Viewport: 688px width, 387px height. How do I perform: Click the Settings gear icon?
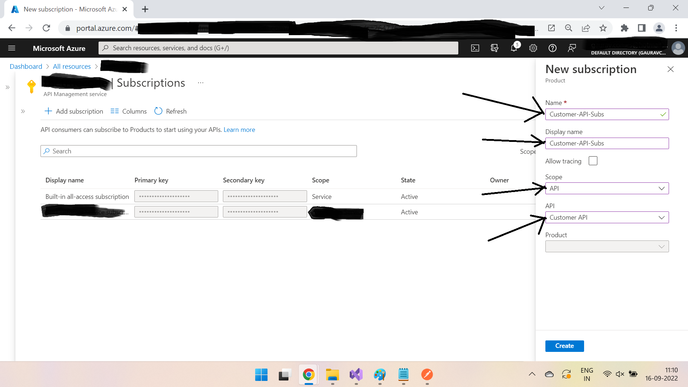pos(533,48)
